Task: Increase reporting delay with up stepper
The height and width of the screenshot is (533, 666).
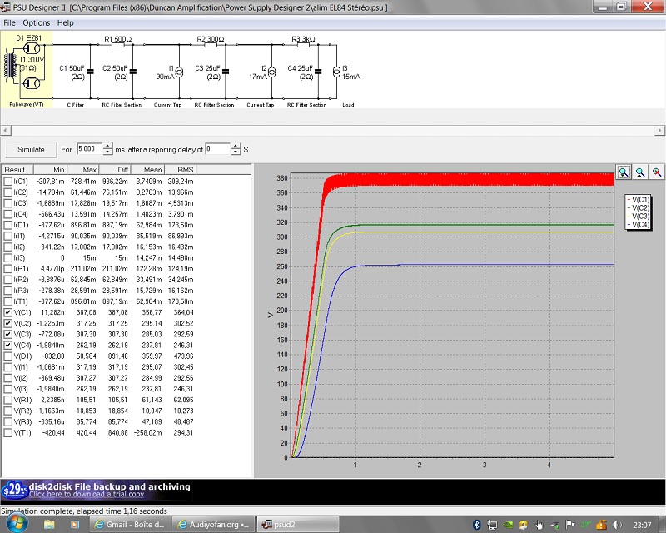Action: pyautogui.click(x=236, y=147)
